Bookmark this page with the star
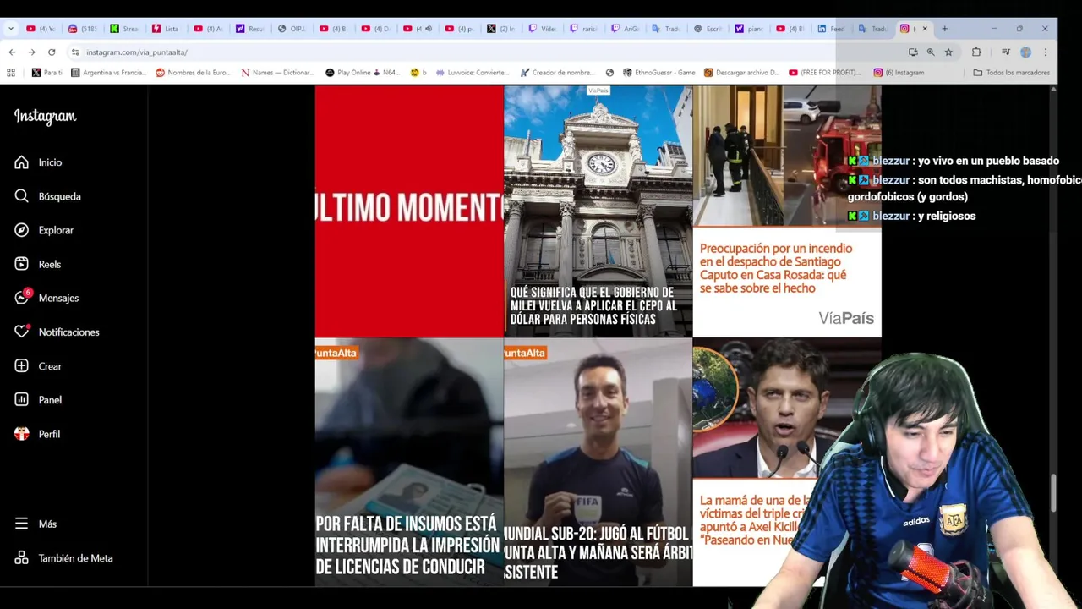This screenshot has width=1082, height=609. point(948,52)
